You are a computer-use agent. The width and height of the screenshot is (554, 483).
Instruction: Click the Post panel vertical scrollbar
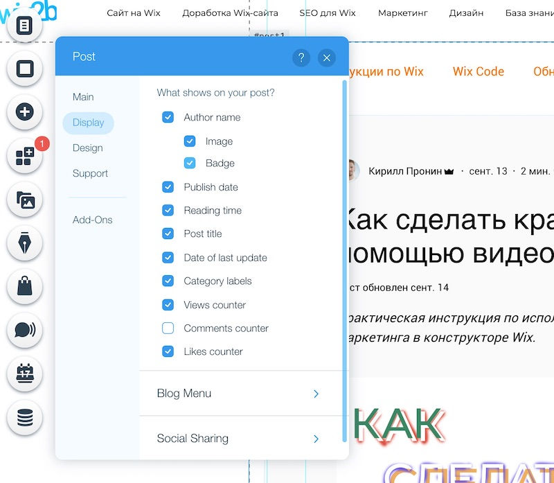pyautogui.click(x=344, y=261)
